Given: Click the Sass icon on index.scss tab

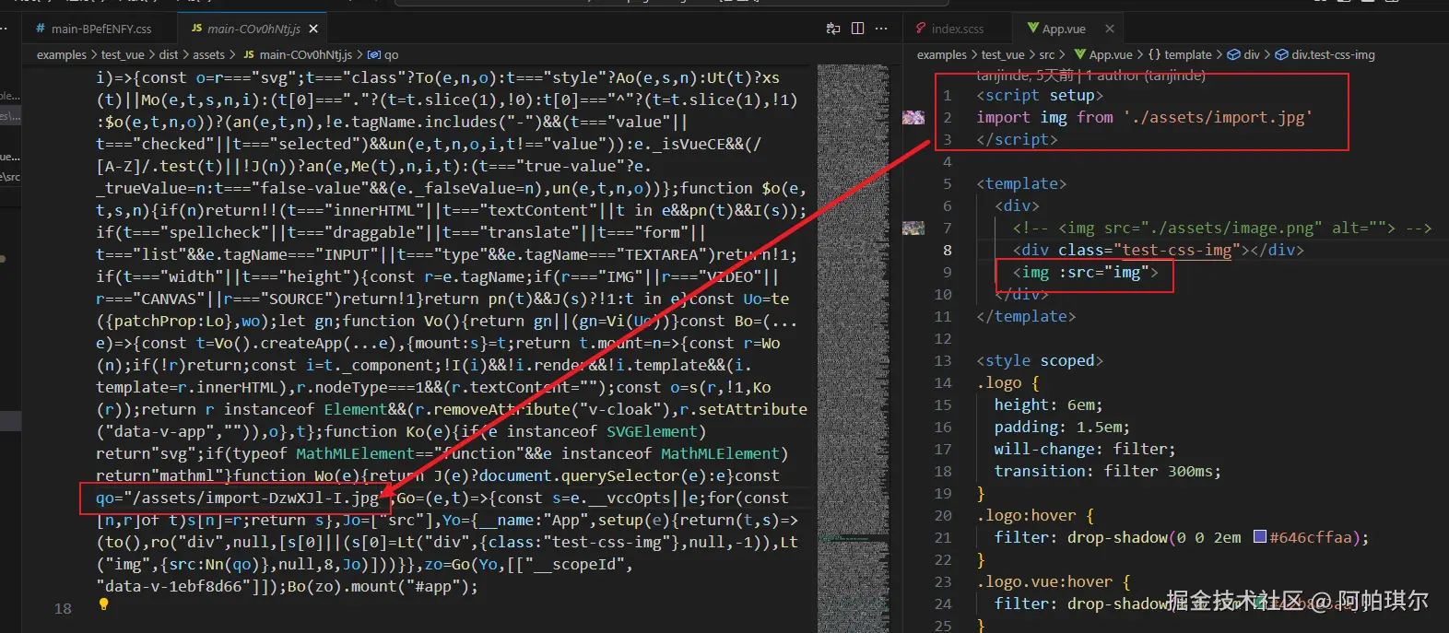Looking at the screenshot, I should pos(920,29).
